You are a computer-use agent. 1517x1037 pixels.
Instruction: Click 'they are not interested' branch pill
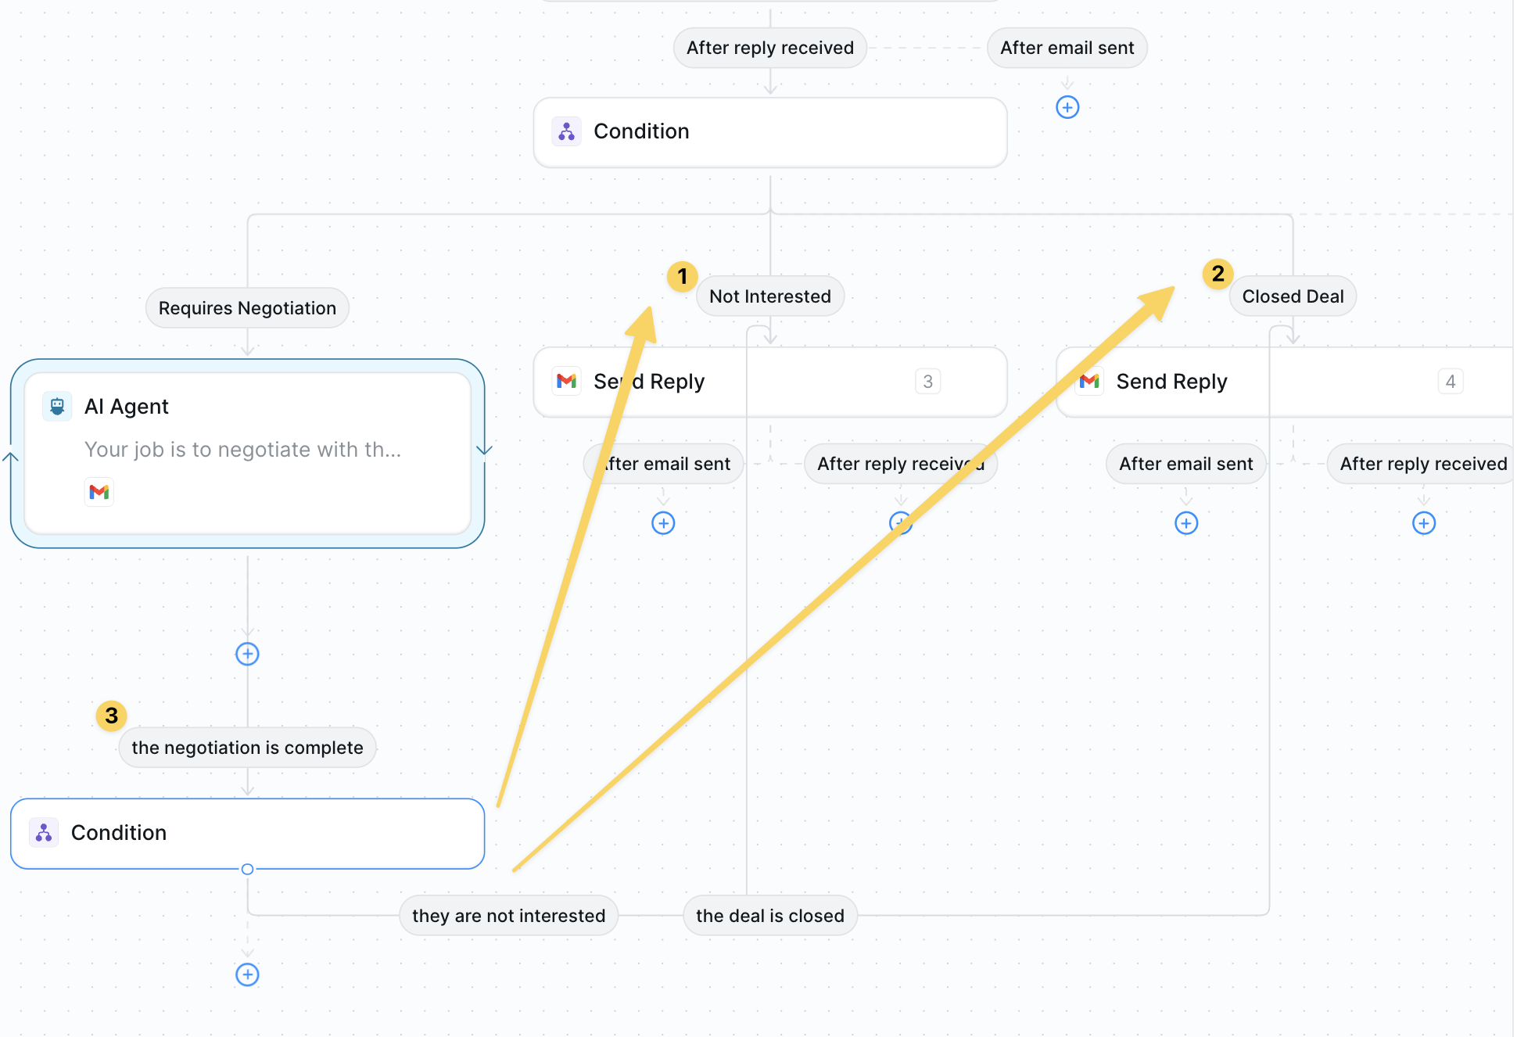tap(508, 916)
